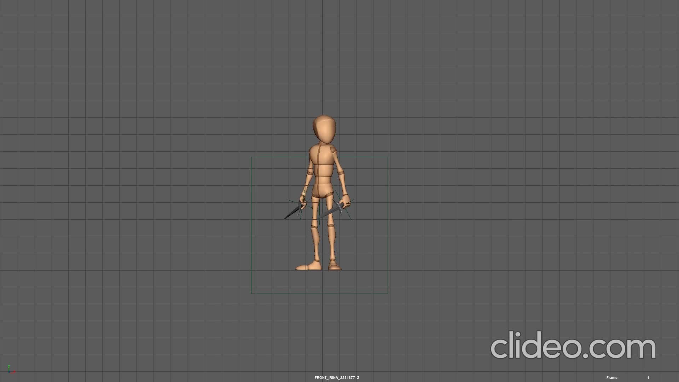
Task: Click the green Y-axis on the view gizmo
Action: [9, 366]
